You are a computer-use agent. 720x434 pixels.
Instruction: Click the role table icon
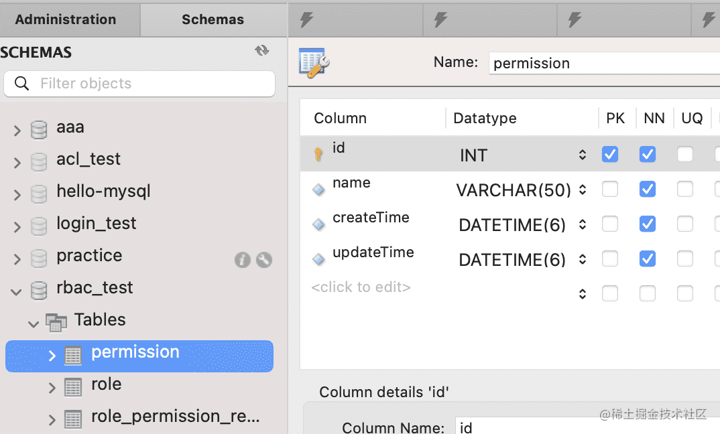coord(72,386)
